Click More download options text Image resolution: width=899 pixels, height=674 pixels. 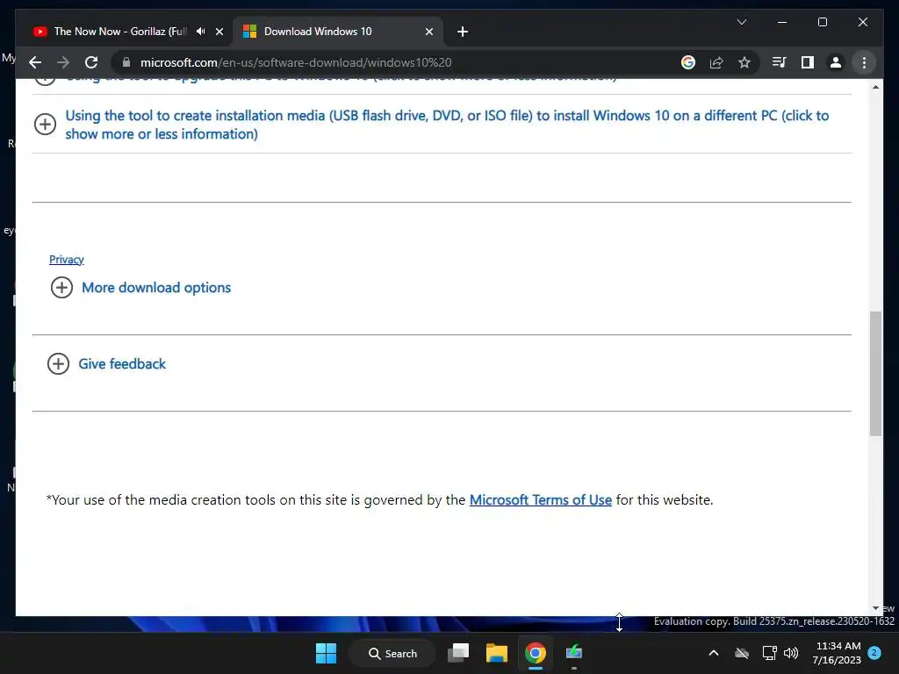156,287
